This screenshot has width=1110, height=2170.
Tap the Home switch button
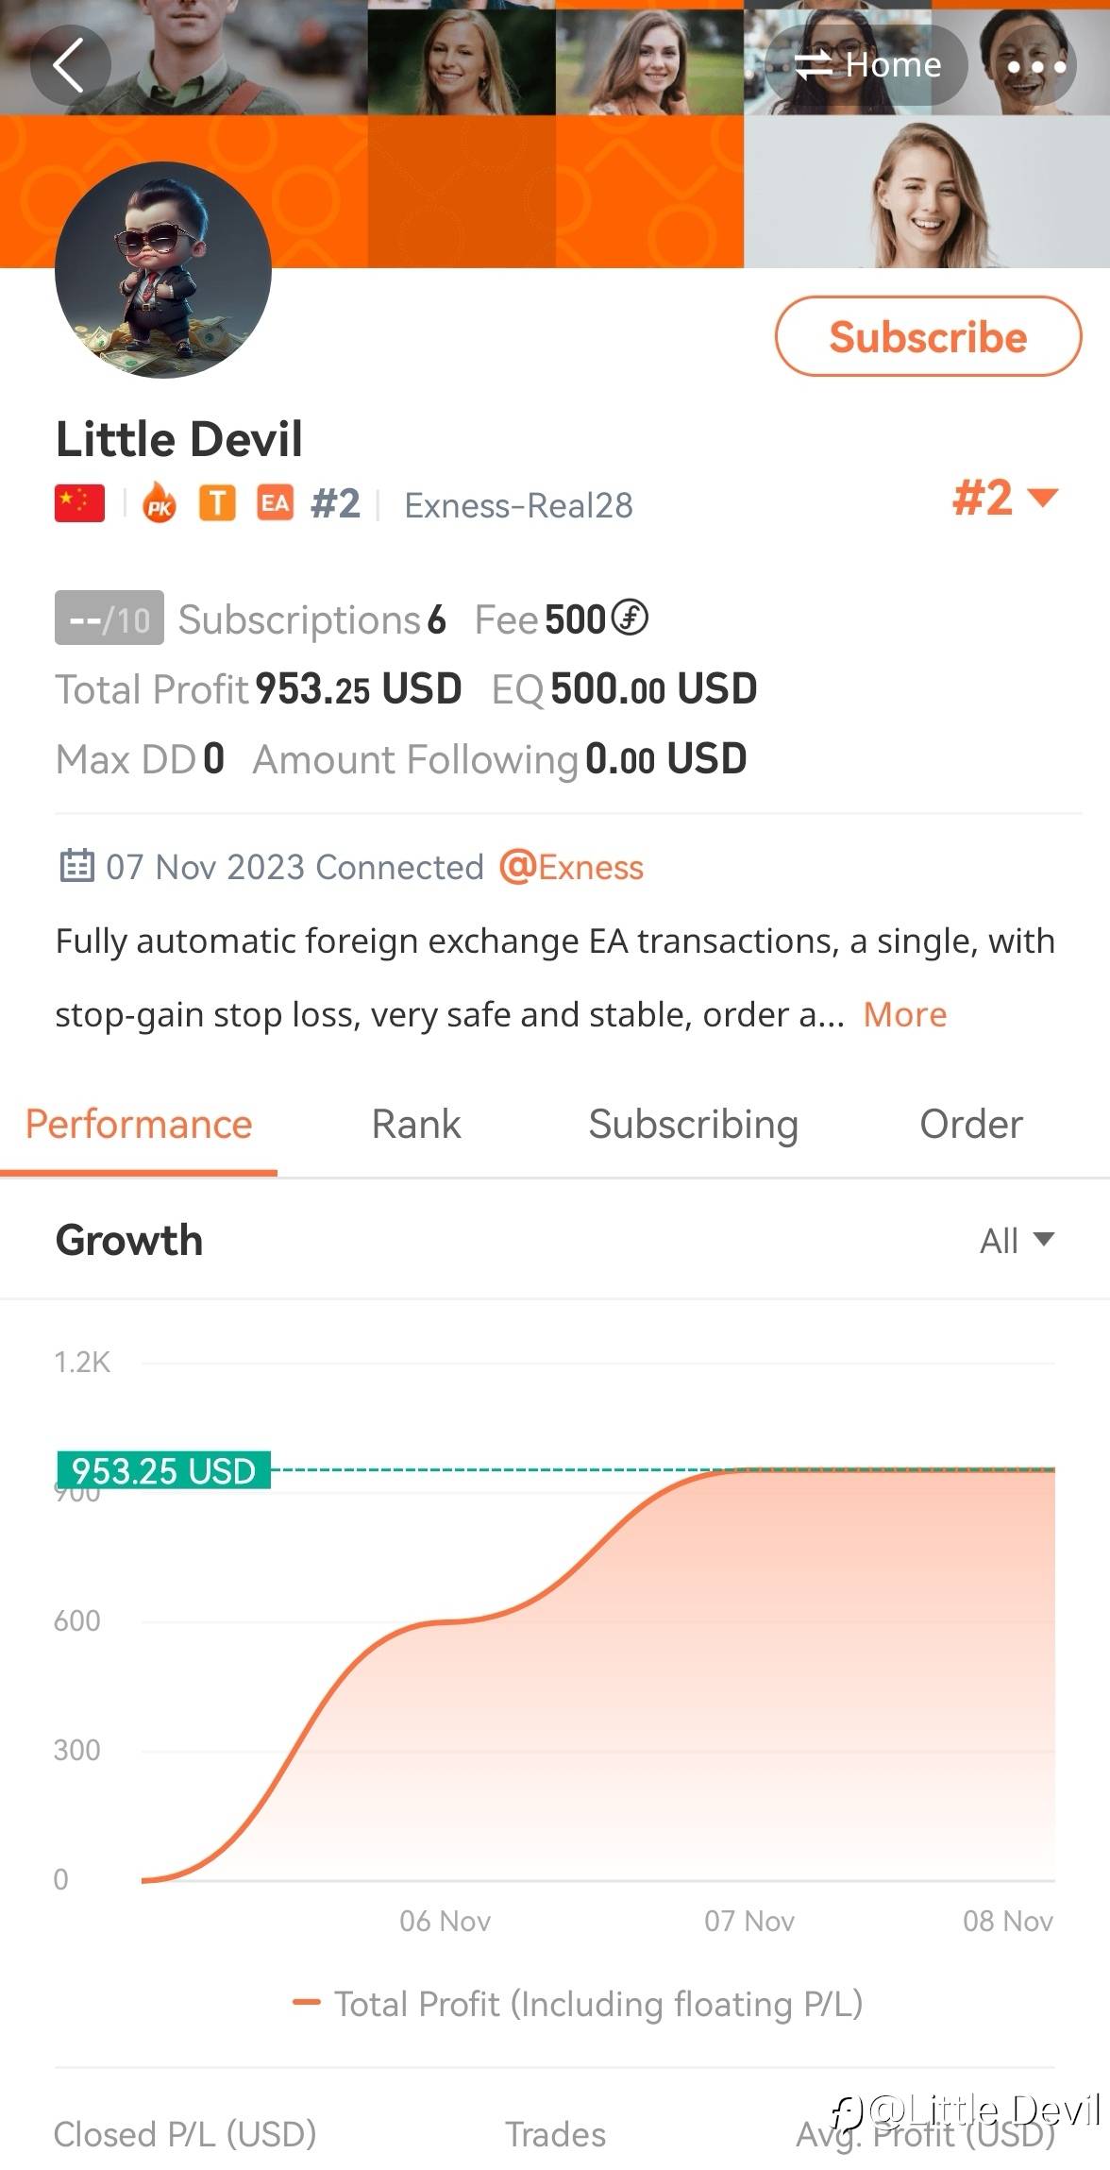[866, 66]
